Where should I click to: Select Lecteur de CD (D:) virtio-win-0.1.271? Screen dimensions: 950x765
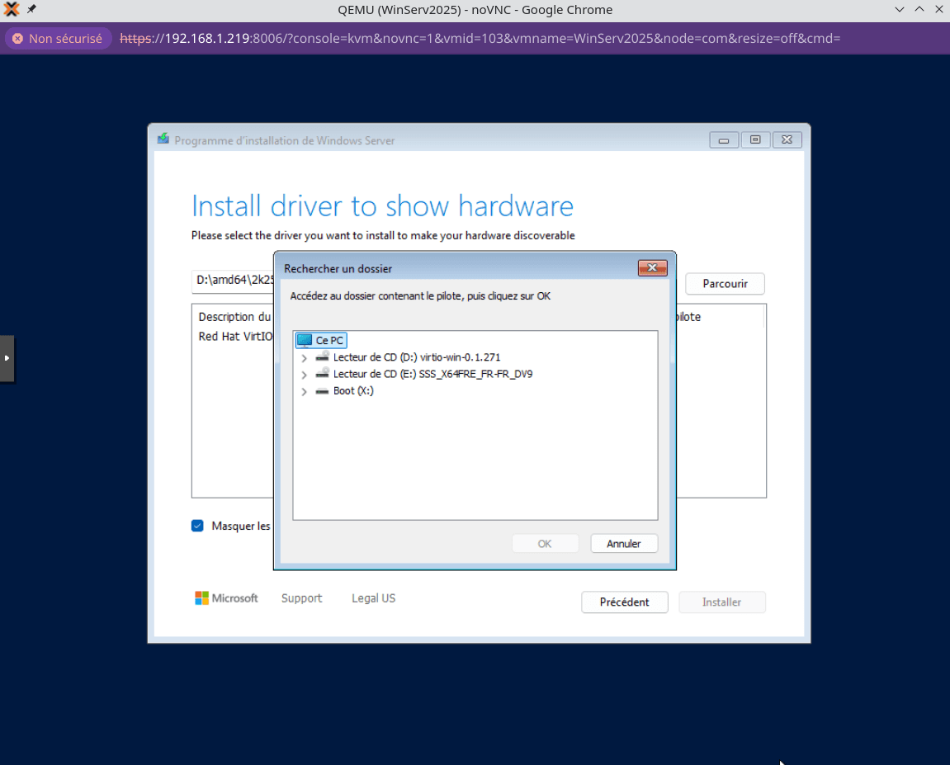pos(416,357)
